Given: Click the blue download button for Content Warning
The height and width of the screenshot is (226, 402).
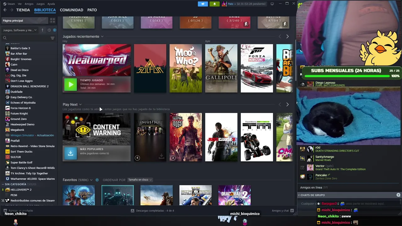Looking at the screenshot, I should point(70,153).
